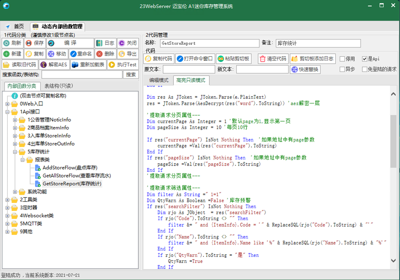Image resolution: width=400 pixels, height=280 pixels.
Task: Expand the 3定时器 node
Action: pos(8,208)
